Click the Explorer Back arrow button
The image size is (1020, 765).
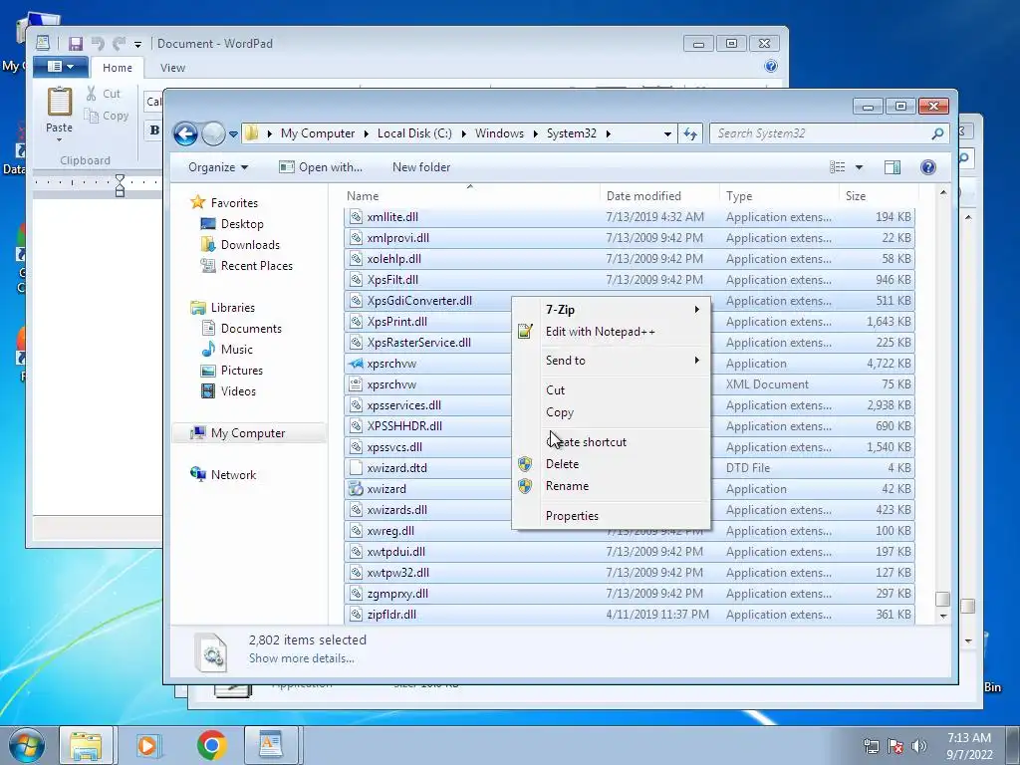(185, 134)
